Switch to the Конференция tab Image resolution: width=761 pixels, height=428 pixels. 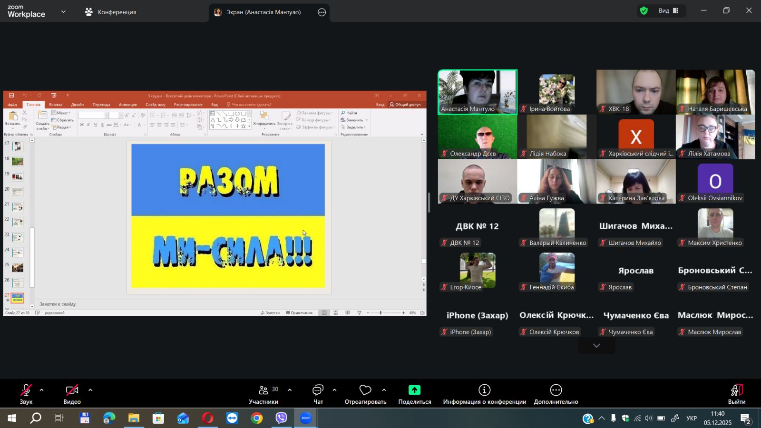click(x=111, y=12)
